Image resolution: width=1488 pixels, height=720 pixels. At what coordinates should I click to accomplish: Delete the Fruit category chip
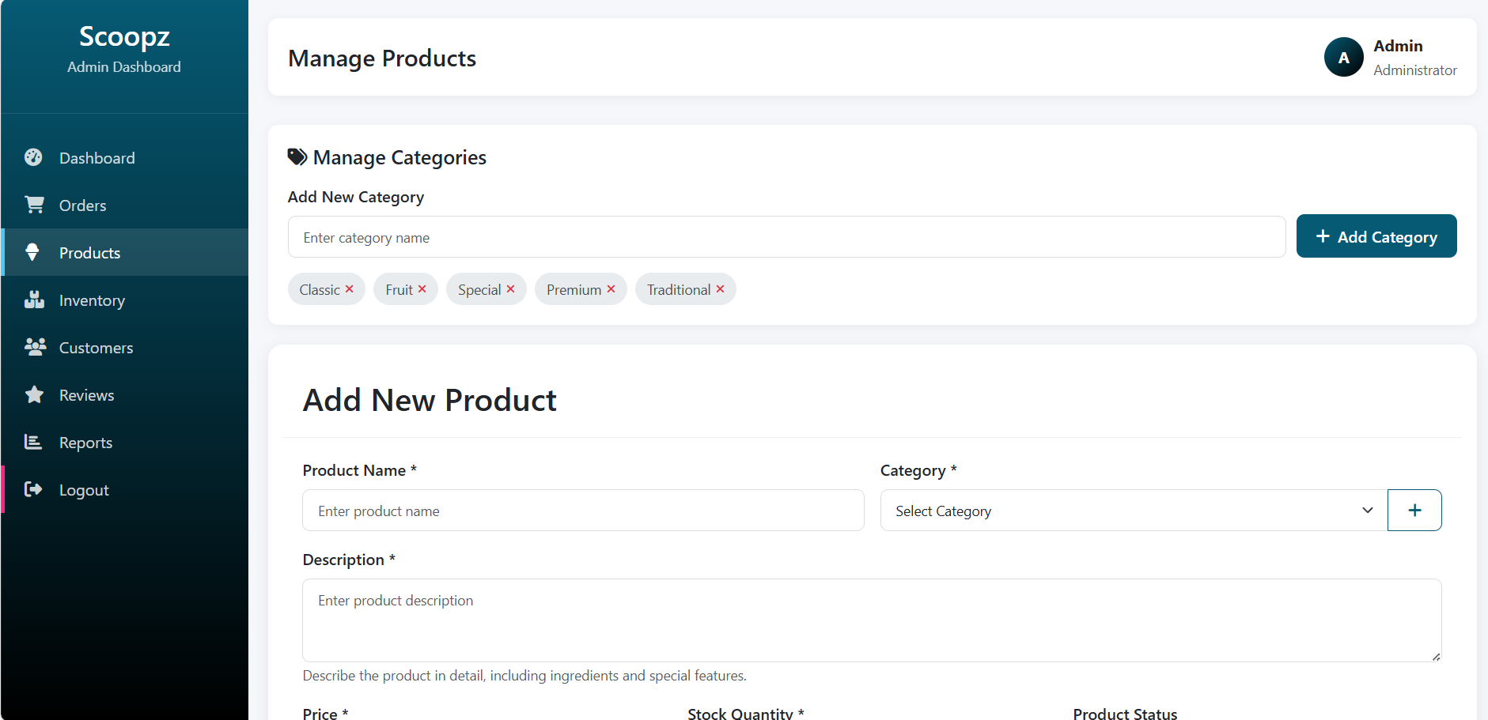(422, 289)
